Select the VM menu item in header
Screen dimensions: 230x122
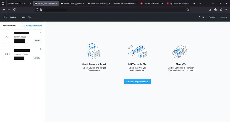click(x=23, y=17)
